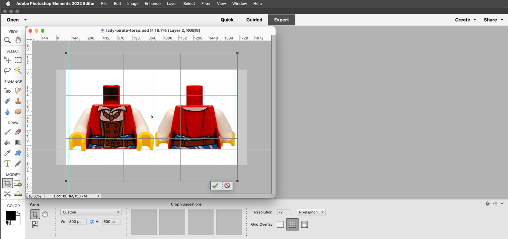This screenshot has height=239, width=508.
Task: Reset default foreground and background colors
Action: click(x=8, y=223)
